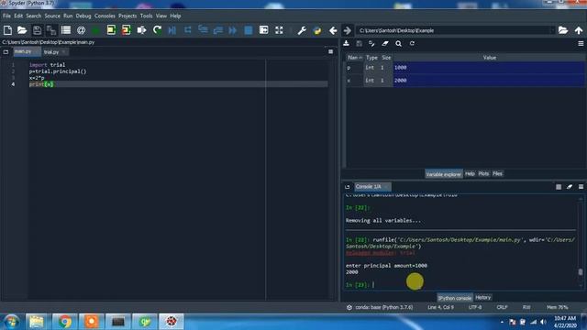Start debugging with the debug icon
Screen dimensions: 587x330
172,30
